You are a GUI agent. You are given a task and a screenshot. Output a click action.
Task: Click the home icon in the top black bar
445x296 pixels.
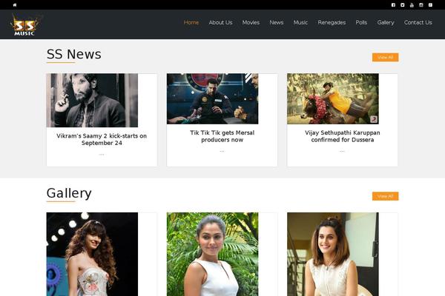[x=15, y=5]
